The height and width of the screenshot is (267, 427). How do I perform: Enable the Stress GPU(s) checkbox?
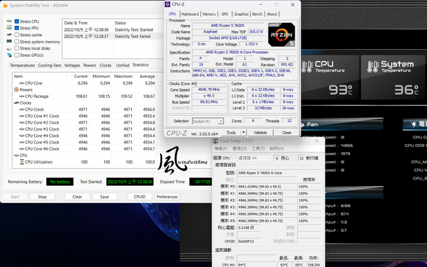[16, 55]
